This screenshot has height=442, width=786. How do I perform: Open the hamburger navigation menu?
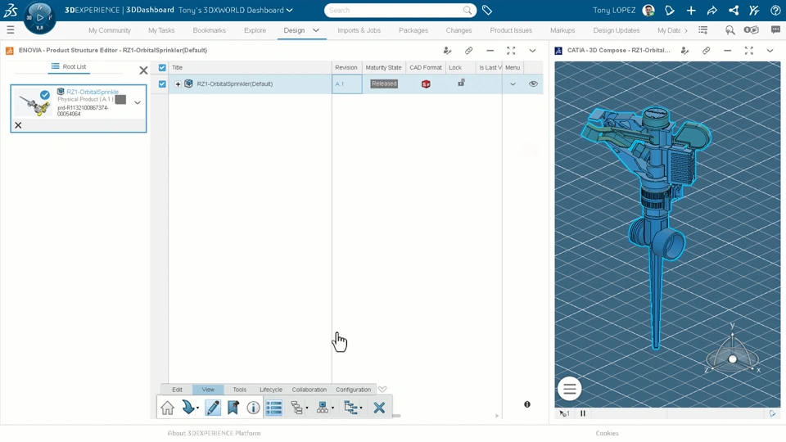tap(11, 30)
